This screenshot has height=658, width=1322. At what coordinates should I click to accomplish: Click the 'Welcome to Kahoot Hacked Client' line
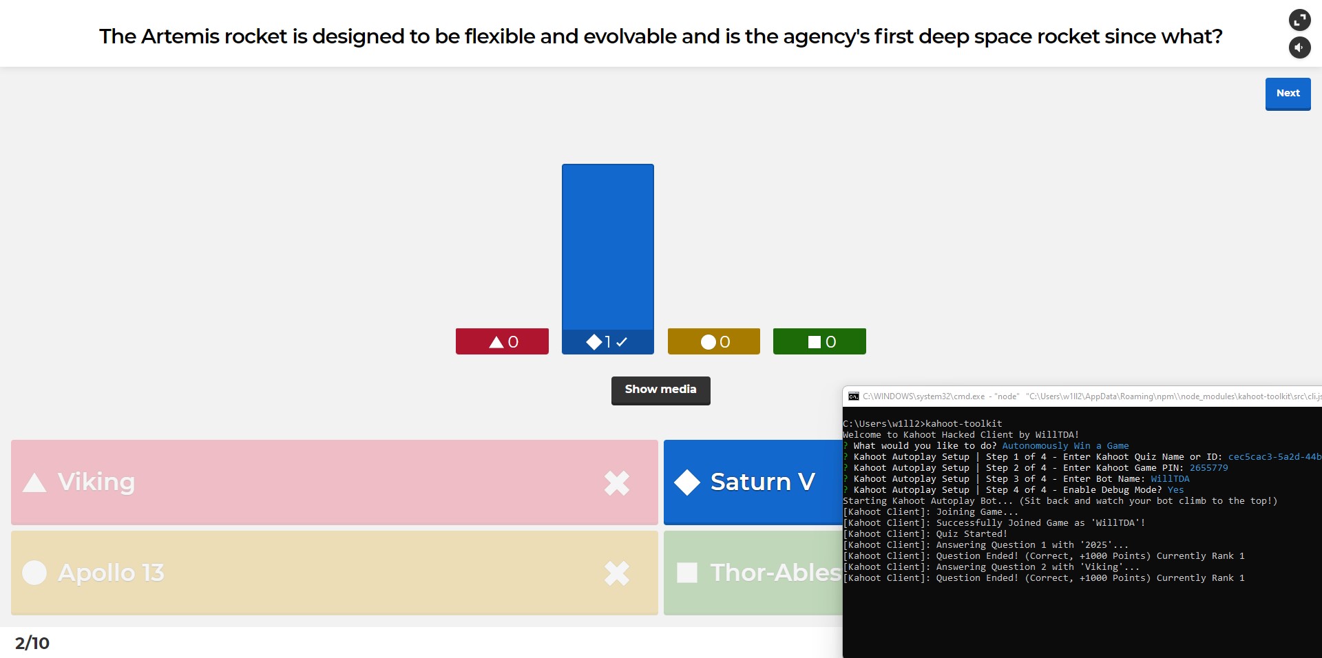(x=961, y=435)
